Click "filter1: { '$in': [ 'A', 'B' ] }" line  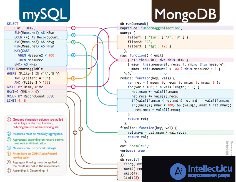(159, 37)
